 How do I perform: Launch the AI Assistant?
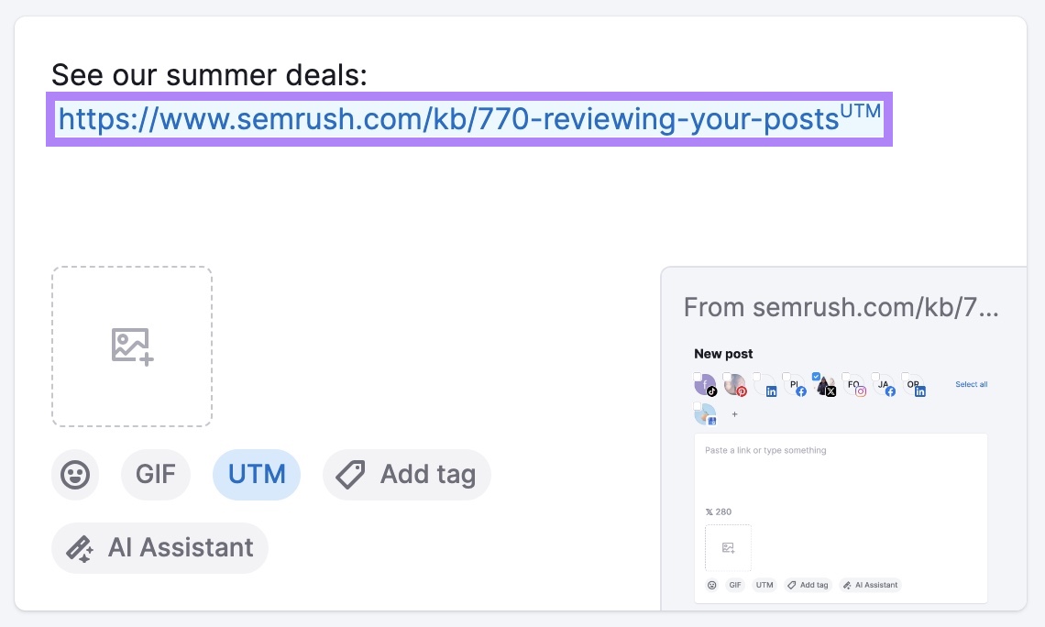point(159,547)
